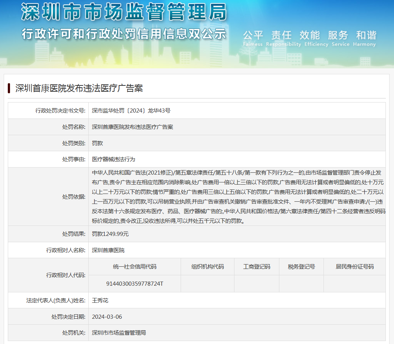Click the 法定代表人(负责人)姓名 row label
Screen dimensions: 394x344
pyautogui.click(x=56, y=301)
